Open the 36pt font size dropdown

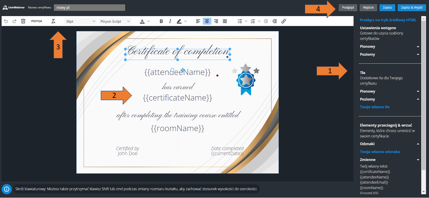click(x=81, y=21)
